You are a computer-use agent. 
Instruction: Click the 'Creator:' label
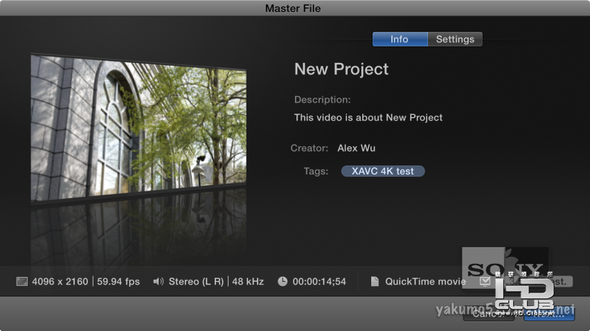click(x=310, y=148)
